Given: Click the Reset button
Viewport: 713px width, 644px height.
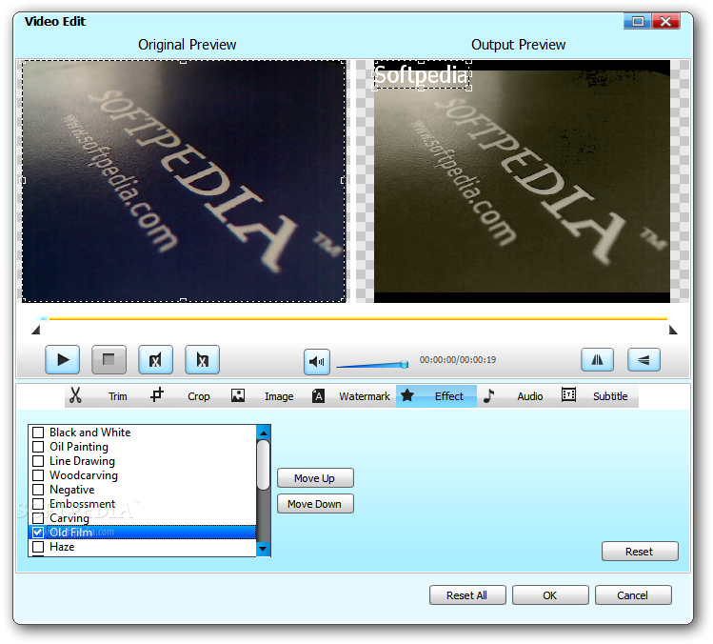Looking at the screenshot, I should tap(640, 552).
